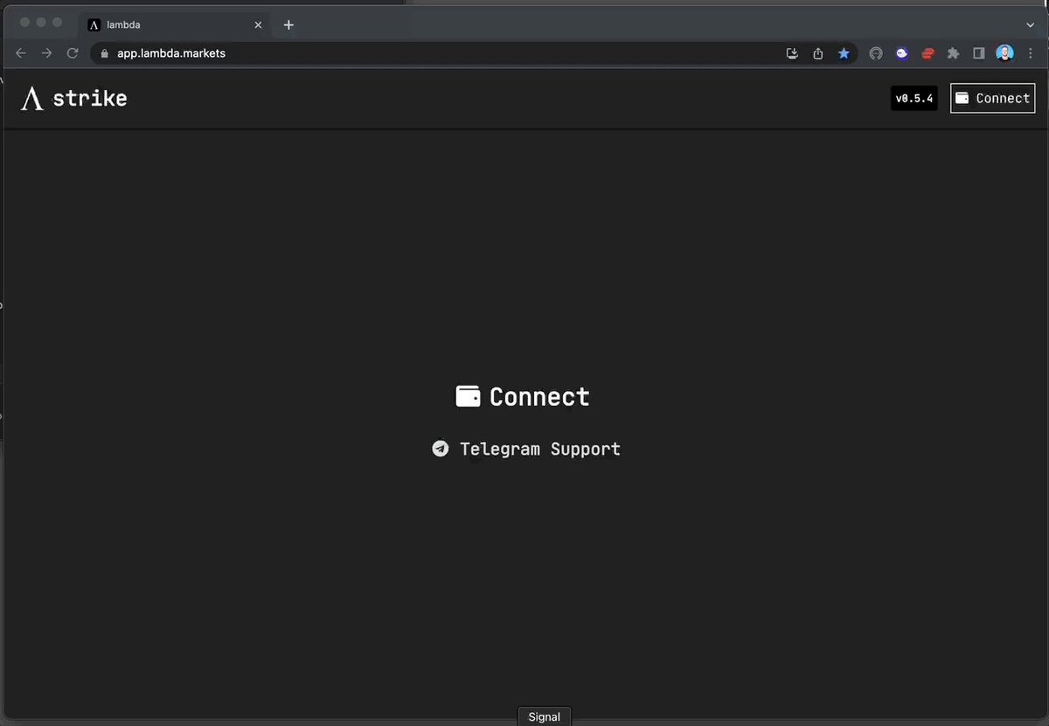Click the Signal label in the Dock
This screenshot has width=1049, height=726.
[x=544, y=716]
